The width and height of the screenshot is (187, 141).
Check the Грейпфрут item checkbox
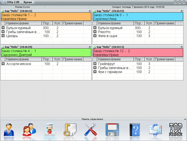point(95,64)
